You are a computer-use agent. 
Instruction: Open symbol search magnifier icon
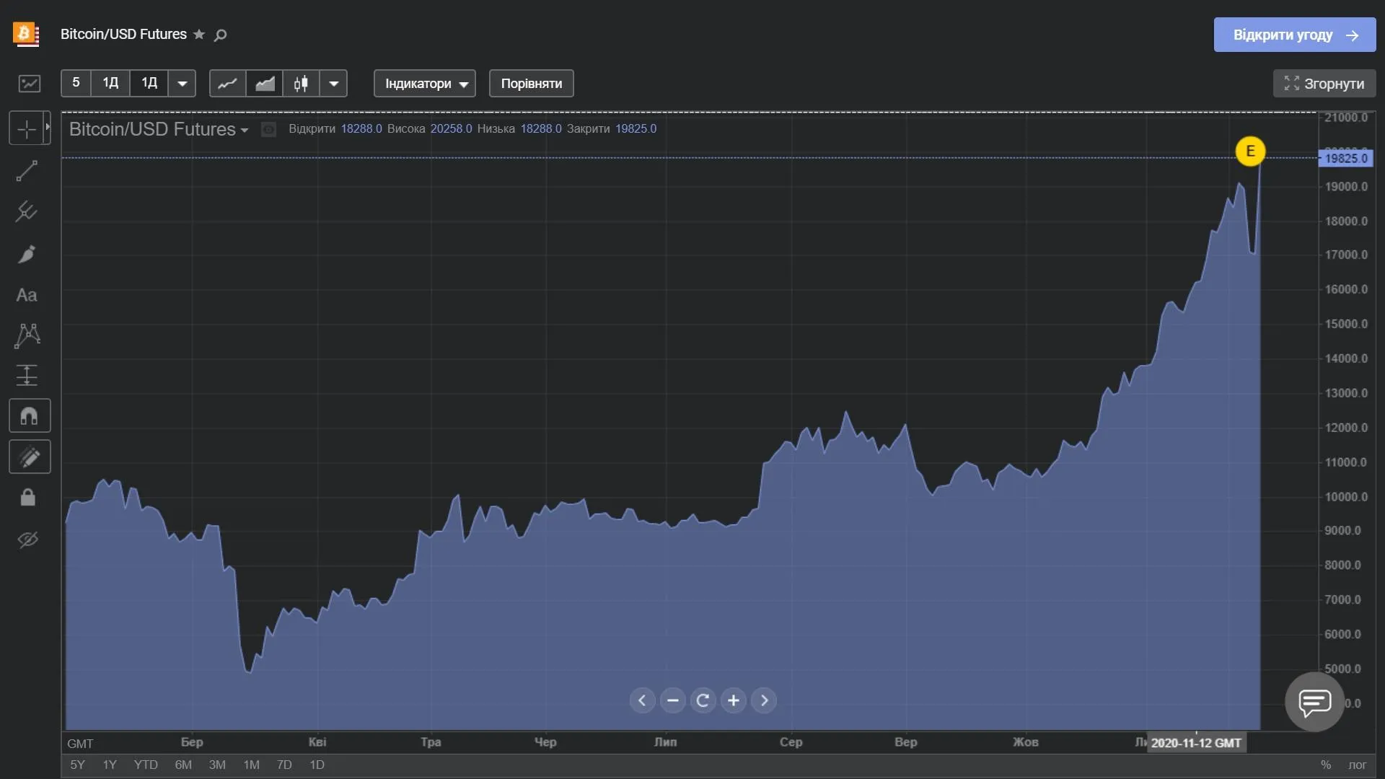pos(221,35)
